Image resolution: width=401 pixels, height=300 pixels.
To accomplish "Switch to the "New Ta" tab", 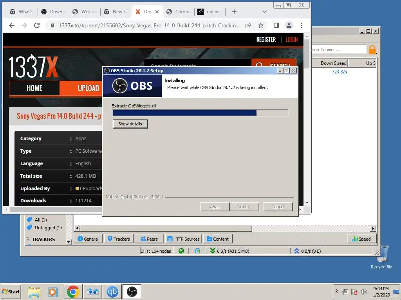I will pos(116,12).
